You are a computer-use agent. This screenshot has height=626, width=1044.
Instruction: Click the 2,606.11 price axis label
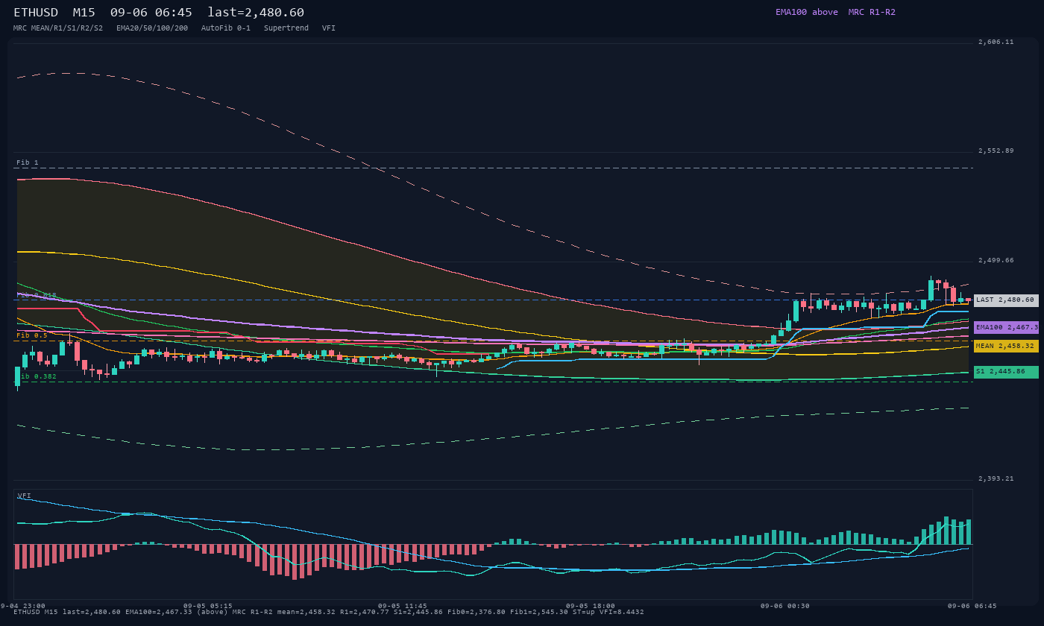point(996,42)
